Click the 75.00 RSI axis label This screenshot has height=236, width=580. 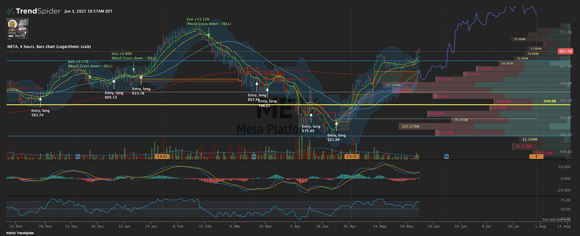coord(566,200)
